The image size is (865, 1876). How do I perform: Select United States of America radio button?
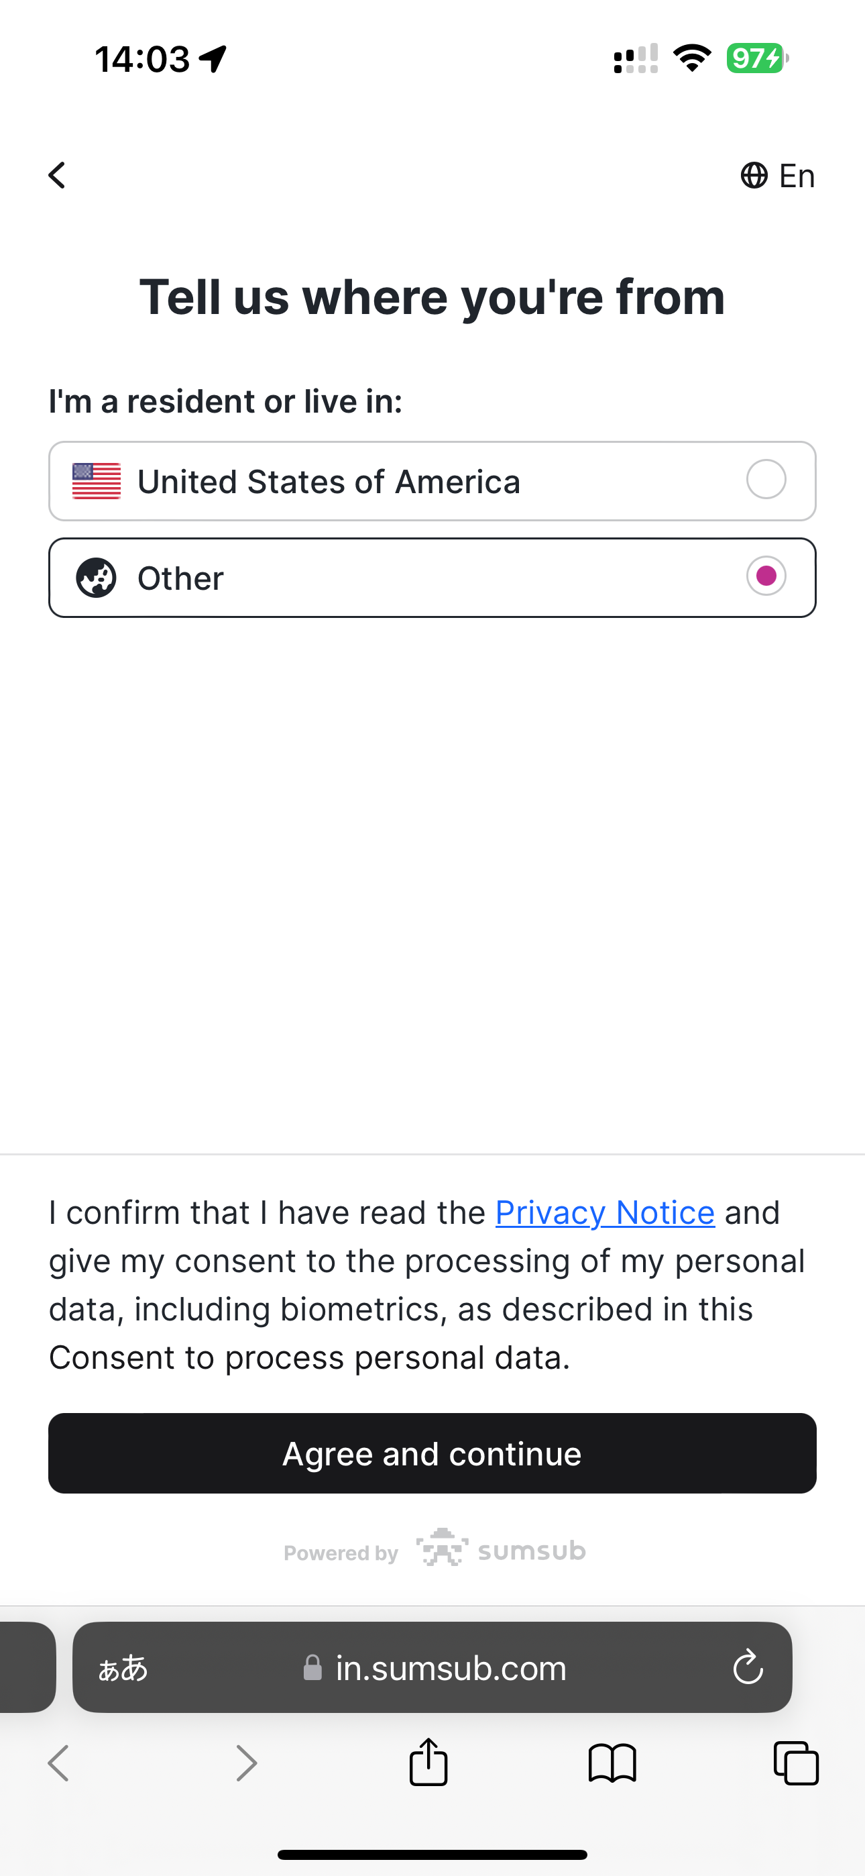(766, 479)
